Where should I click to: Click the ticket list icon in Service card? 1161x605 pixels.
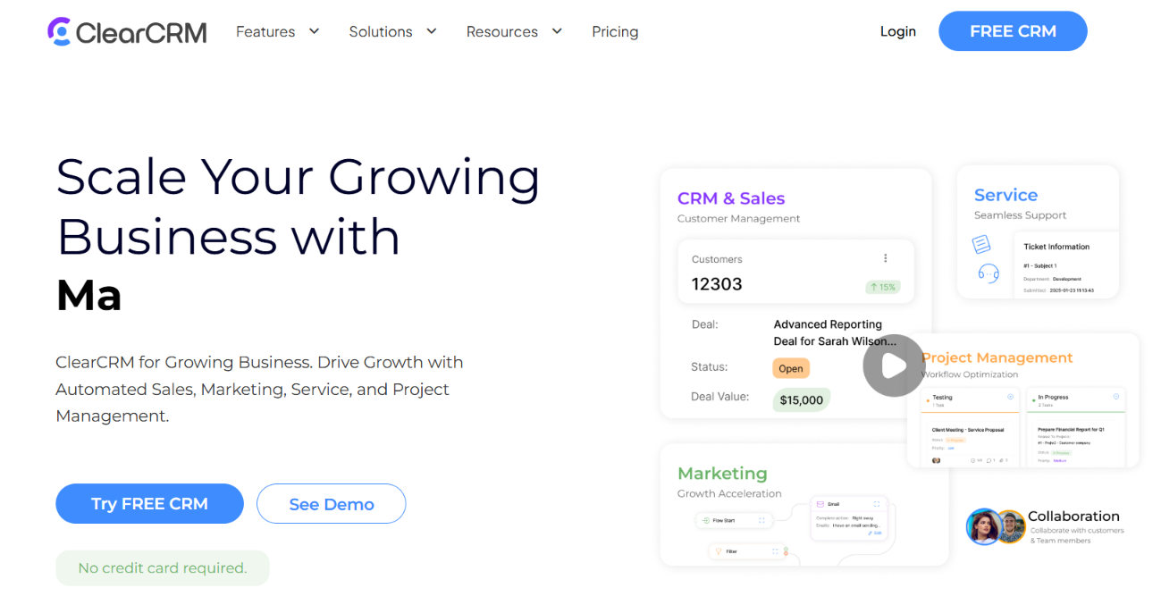tap(981, 244)
